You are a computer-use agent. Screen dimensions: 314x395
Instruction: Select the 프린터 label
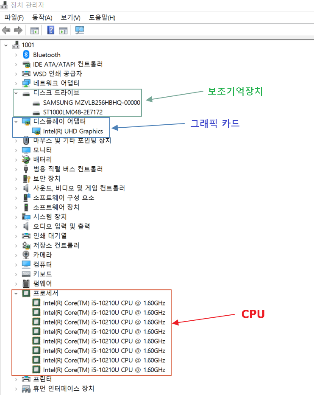click(x=42, y=379)
